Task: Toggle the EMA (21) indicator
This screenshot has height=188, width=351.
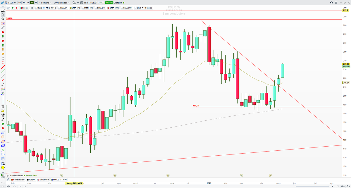Action: pos(75,8)
